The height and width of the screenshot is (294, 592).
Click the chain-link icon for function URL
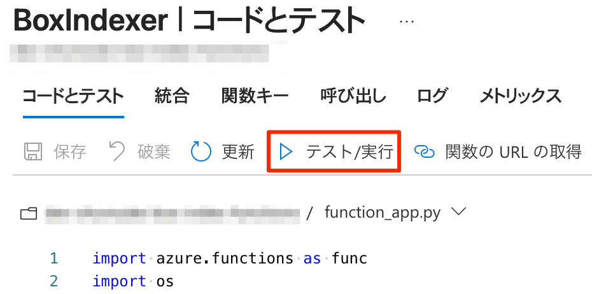(425, 151)
